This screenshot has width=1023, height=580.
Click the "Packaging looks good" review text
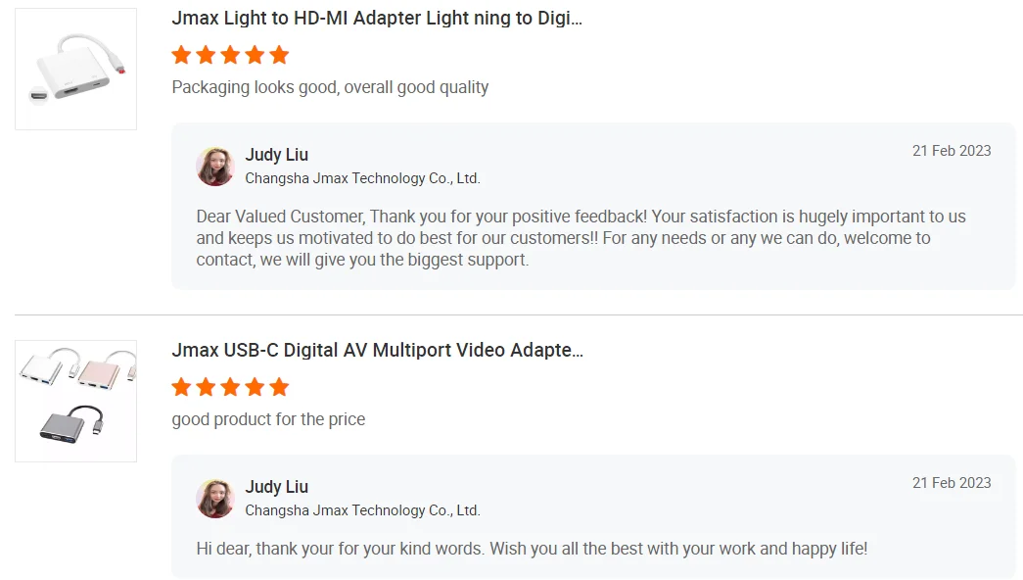coord(330,87)
